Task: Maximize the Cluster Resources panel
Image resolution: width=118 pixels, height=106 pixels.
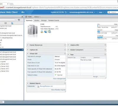Action: pos(65,45)
